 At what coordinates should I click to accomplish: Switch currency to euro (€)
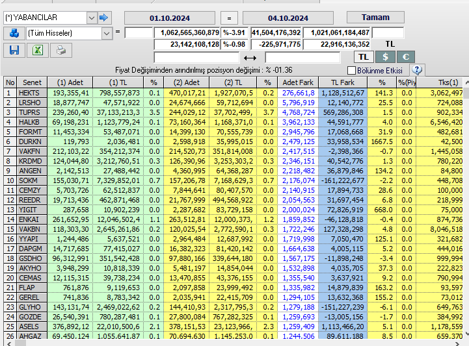coord(406,57)
